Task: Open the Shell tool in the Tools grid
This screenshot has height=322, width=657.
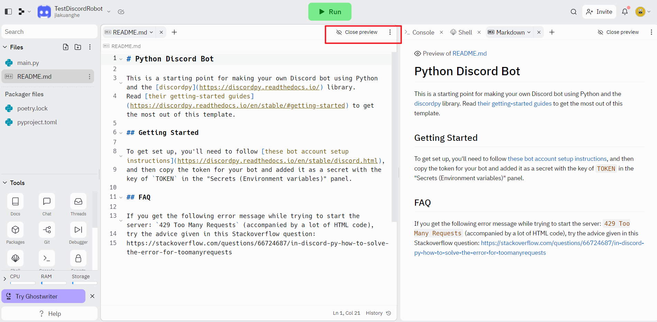Action: 15,258
